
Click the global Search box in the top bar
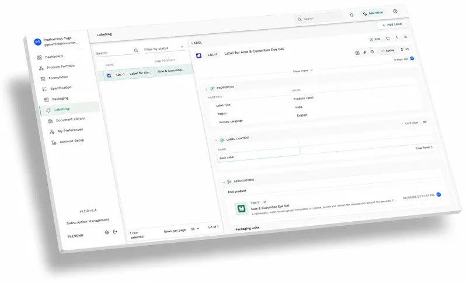(x=319, y=18)
